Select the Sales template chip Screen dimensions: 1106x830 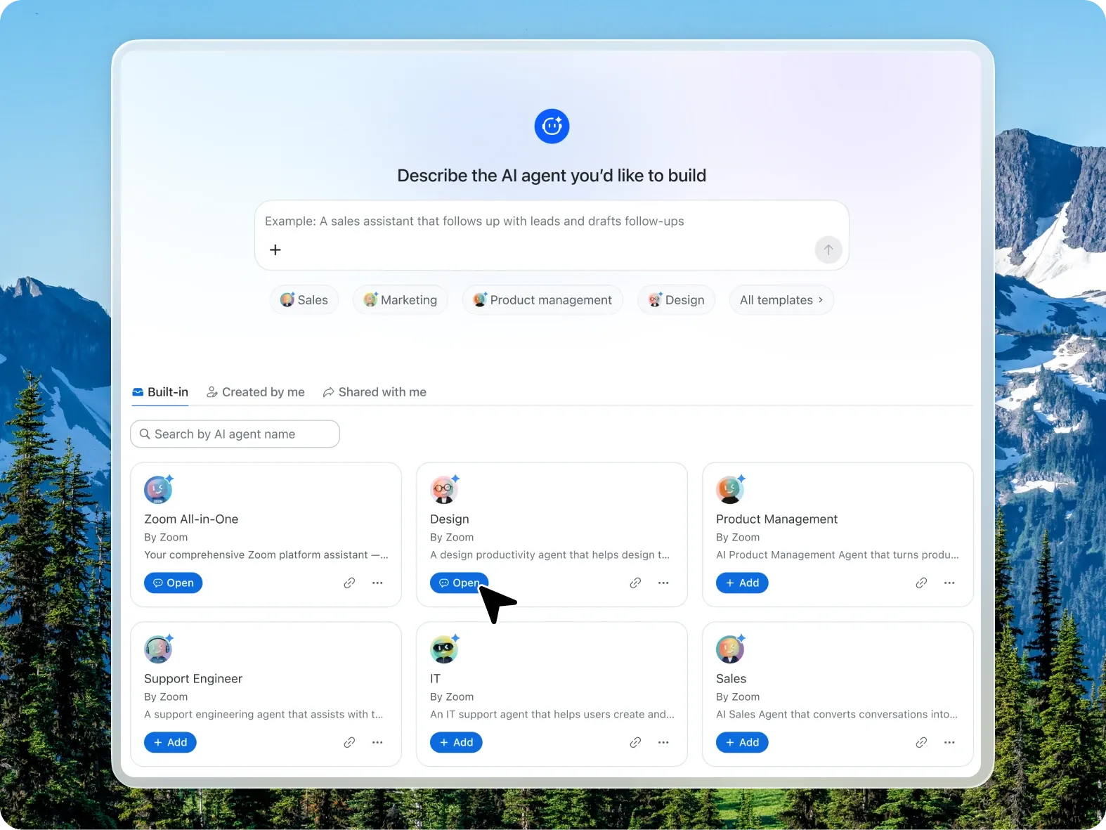tap(304, 300)
